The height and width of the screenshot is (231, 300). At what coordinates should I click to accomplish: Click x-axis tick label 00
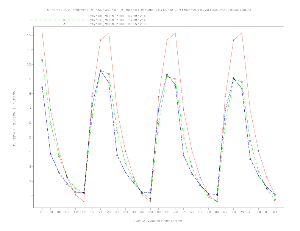[x=42, y=212]
